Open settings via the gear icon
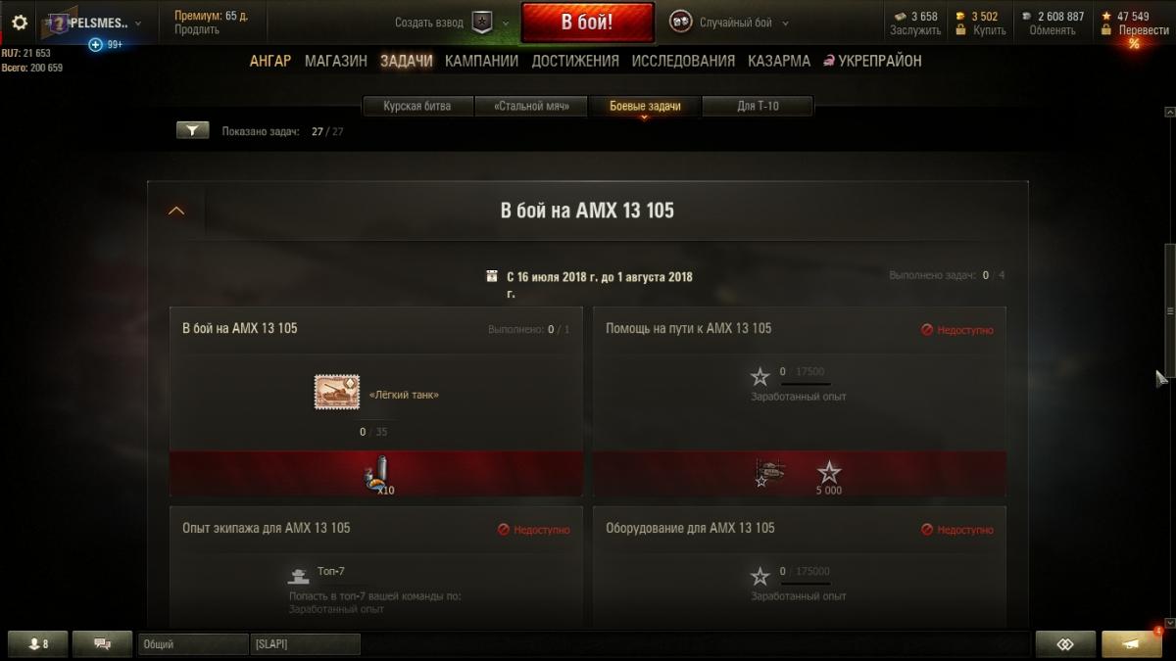The height and width of the screenshot is (661, 1176). pos(20,22)
